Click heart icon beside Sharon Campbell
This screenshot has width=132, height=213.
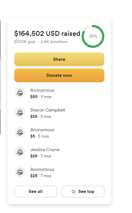pyautogui.click(x=20, y=112)
